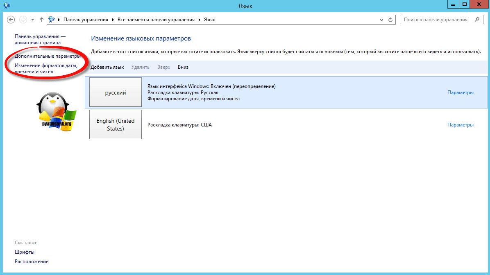Click 'Добавить язык' in the toolbar

click(107, 67)
